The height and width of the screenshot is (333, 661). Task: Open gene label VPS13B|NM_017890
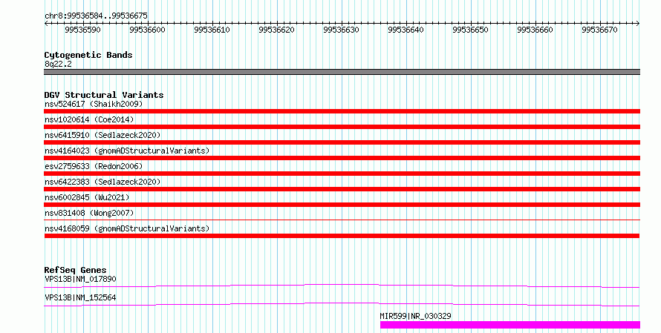tap(80, 279)
